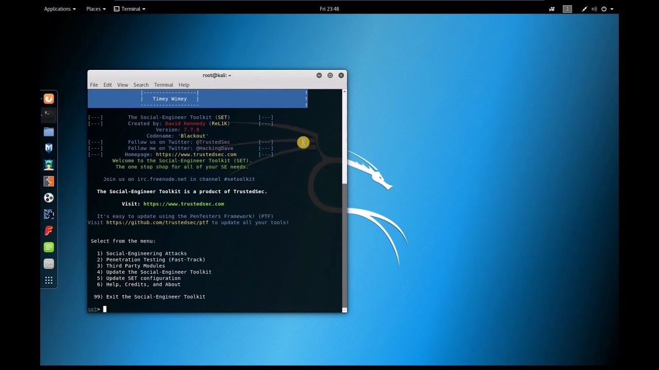Click the https://github.com/trustedsec/ptf link
Screen dimensions: 659x370
[158, 223]
